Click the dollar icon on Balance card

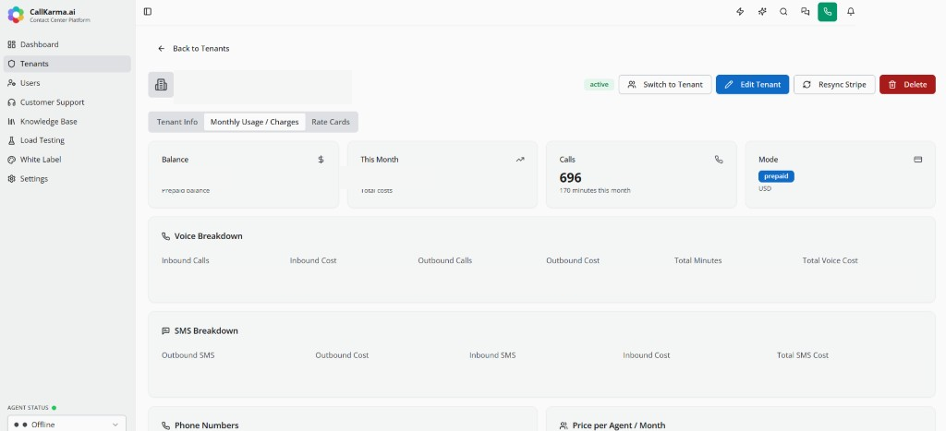point(321,160)
